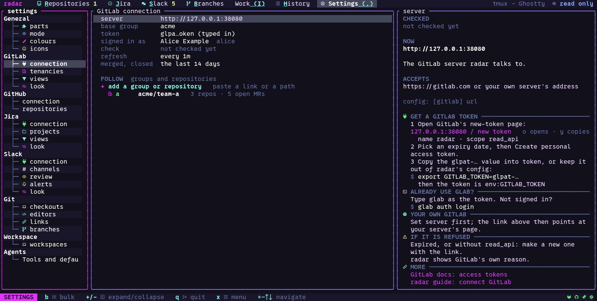Collapse the Git settings group

[9, 199]
